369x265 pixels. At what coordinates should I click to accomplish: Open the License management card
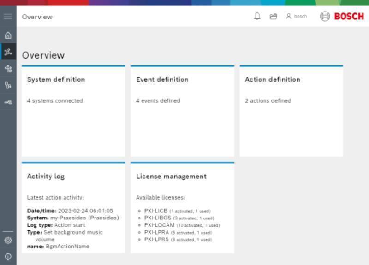(182, 208)
